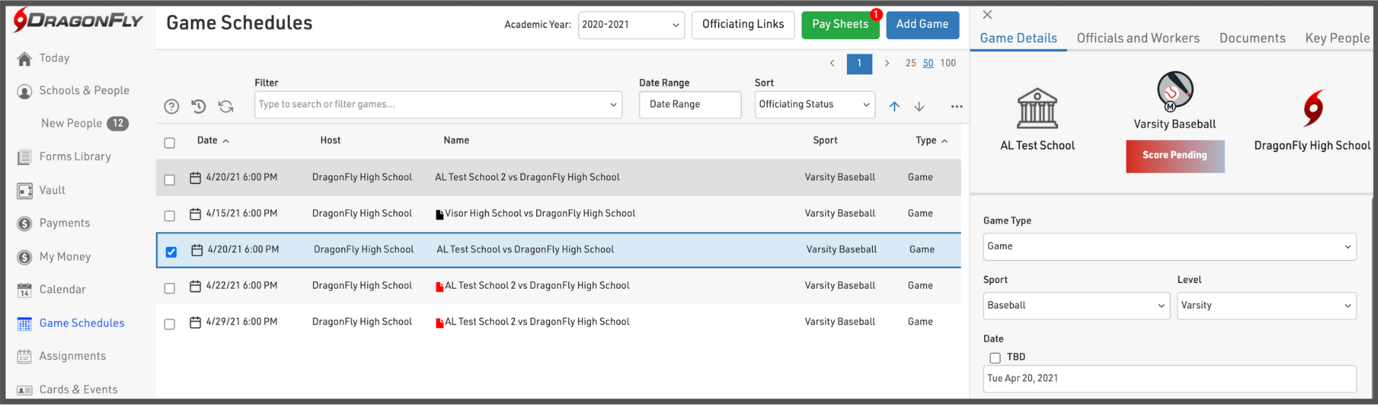Click the Add Game button
This screenshot has height=405, width=1378.
(922, 25)
